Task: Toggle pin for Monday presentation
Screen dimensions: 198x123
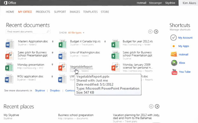Action: click(52, 65)
